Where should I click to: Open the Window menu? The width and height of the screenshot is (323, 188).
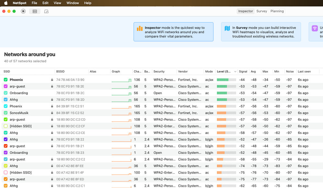coord(72,3)
